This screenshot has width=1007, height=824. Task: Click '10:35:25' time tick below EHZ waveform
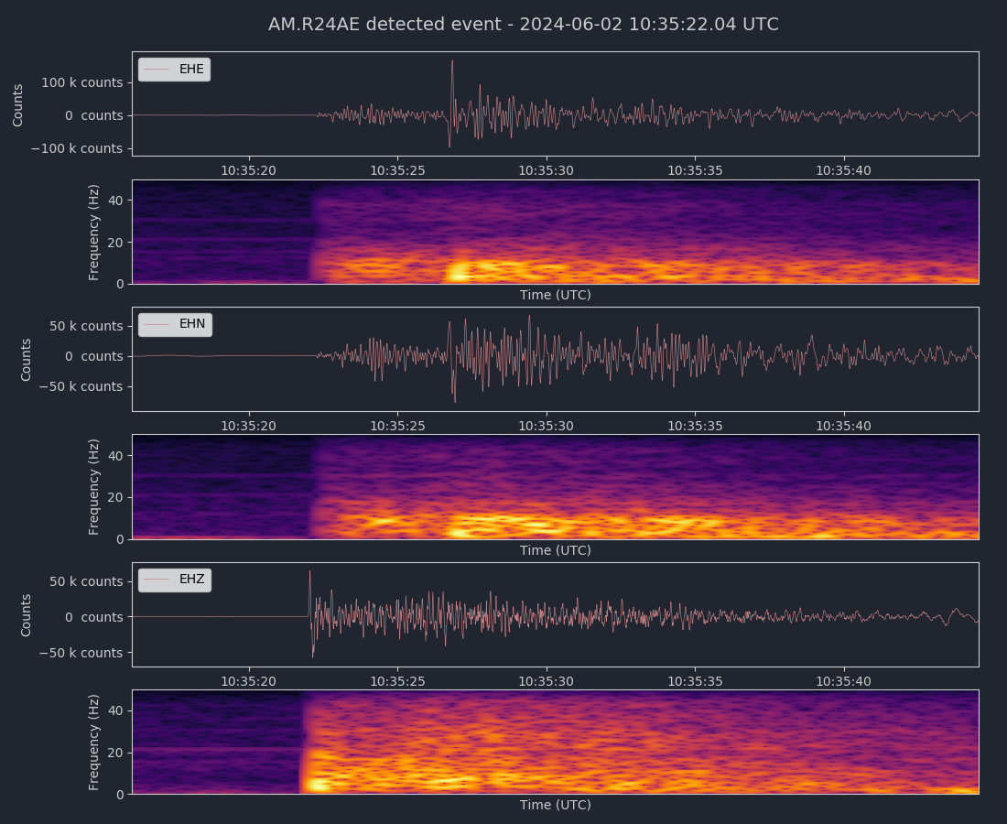coord(397,681)
